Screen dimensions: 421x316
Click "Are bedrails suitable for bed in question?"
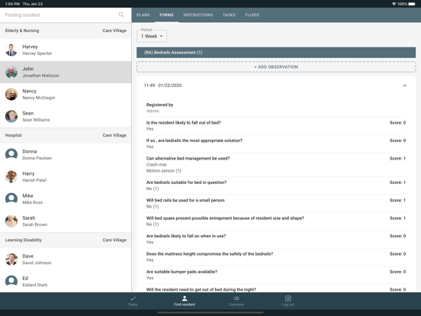(186, 182)
